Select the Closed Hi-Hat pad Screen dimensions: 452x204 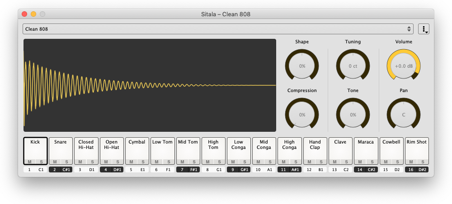coord(86,151)
